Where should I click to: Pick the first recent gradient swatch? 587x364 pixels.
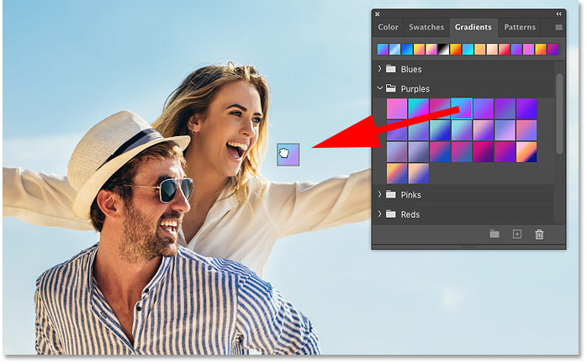(383, 49)
